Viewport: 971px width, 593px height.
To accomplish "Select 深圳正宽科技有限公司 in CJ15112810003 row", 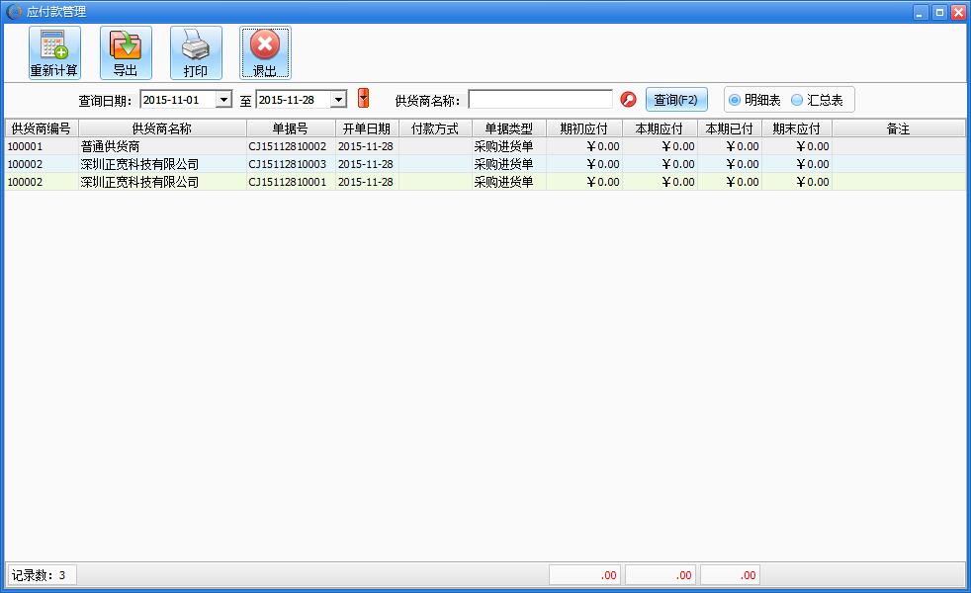I will 139,164.
